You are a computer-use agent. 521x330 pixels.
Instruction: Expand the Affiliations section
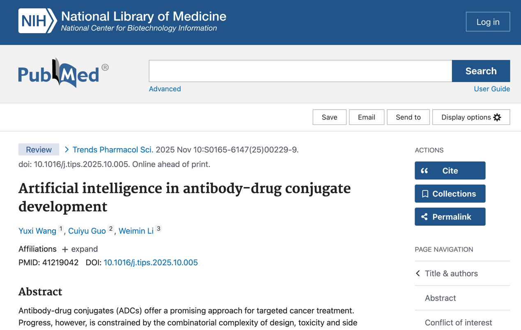(x=80, y=249)
